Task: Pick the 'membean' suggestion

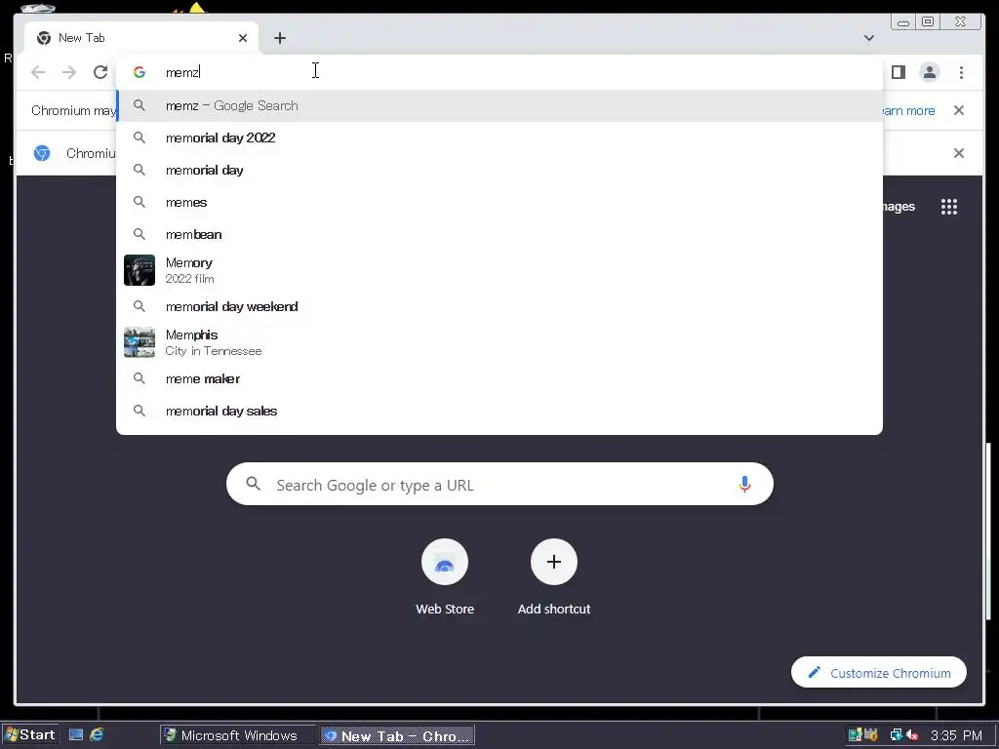Action: click(x=499, y=234)
